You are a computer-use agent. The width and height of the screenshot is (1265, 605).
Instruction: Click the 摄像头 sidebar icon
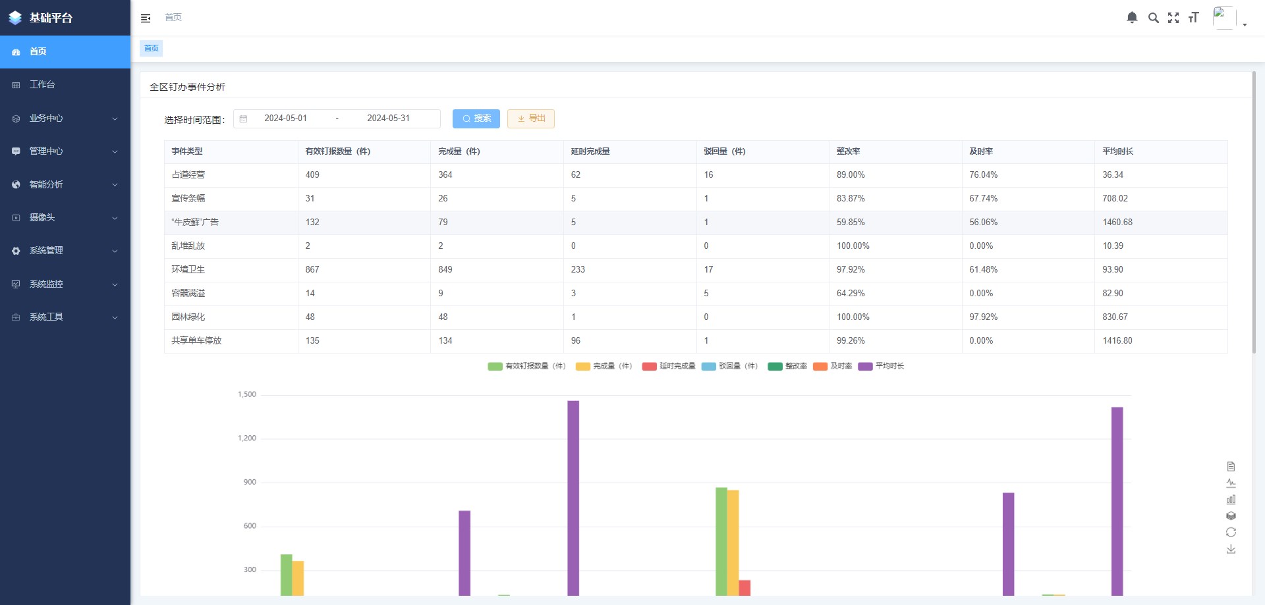click(x=16, y=218)
